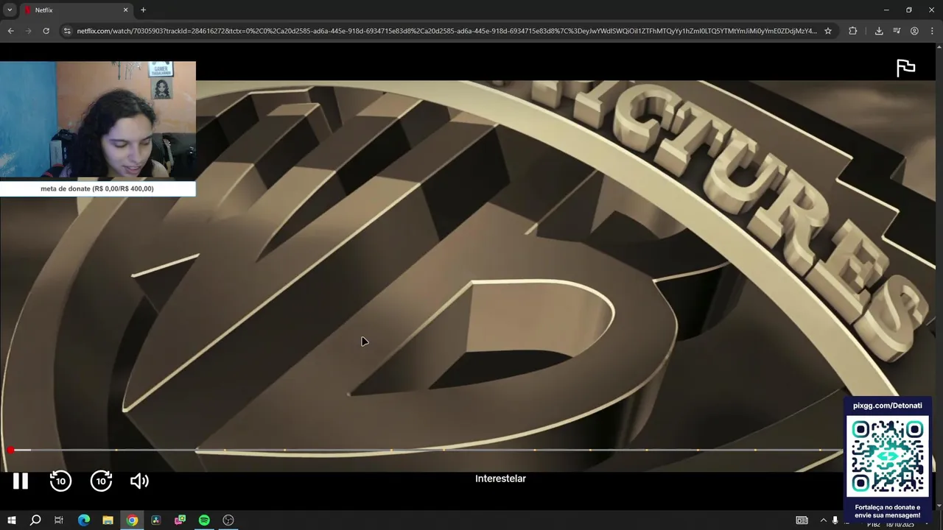Open pink chat app in taskbar
943x530 pixels.
pos(180,520)
